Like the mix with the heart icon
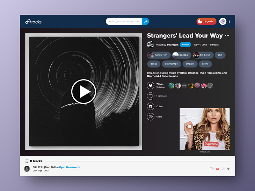Screen dimensions: 255x191 tap(150, 86)
